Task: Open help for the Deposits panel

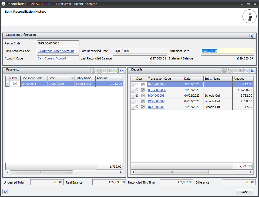Action: point(252,71)
